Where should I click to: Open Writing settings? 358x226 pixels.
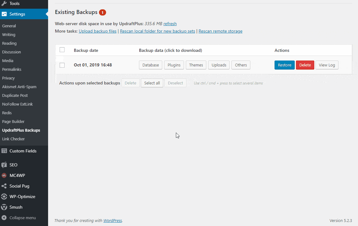tap(9, 34)
